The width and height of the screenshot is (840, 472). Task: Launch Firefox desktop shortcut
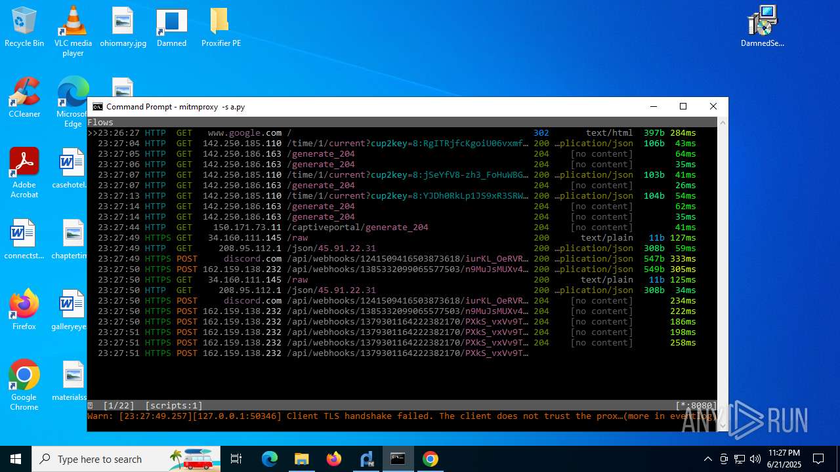24,310
